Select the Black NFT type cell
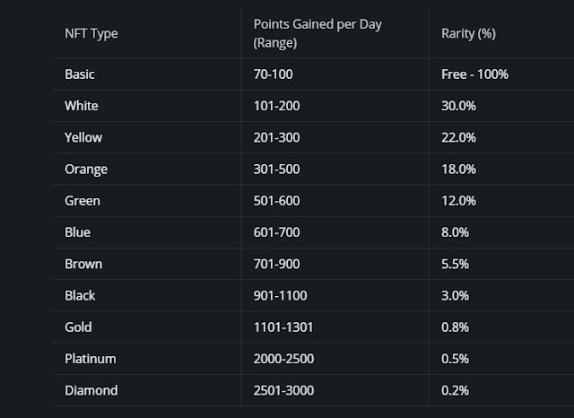The height and width of the screenshot is (418, 574). (80, 295)
